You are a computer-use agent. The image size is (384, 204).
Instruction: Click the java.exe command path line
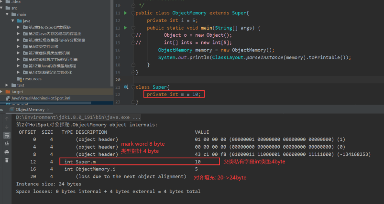[x=78, y=118]
